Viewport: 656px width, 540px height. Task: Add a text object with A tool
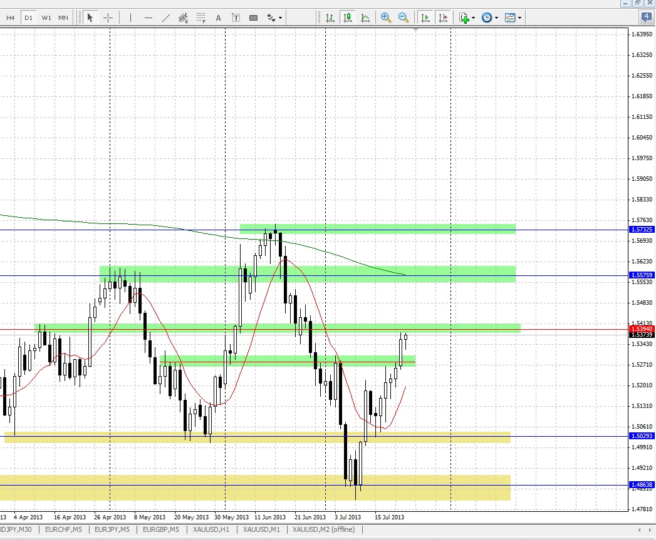(218, 18)
